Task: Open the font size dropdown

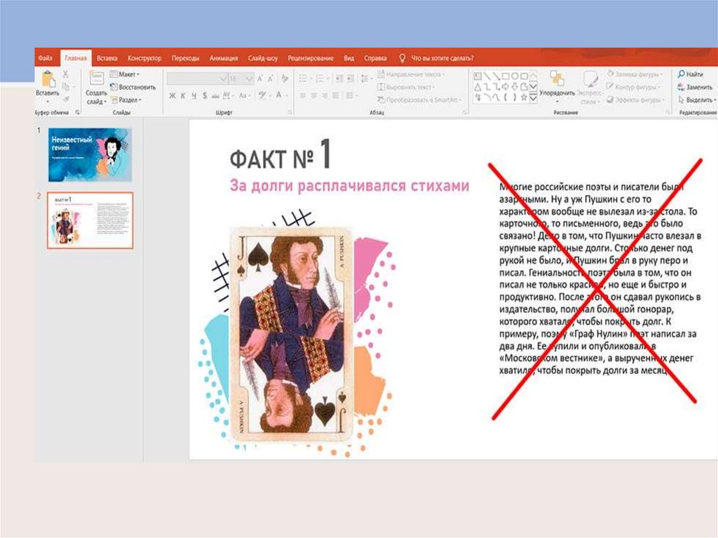Action: (250, 78)
